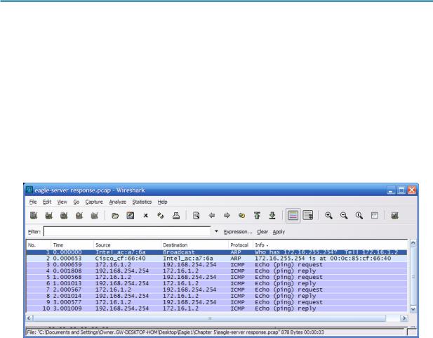Reload the current capture file icon

click(x=161, y=216)
